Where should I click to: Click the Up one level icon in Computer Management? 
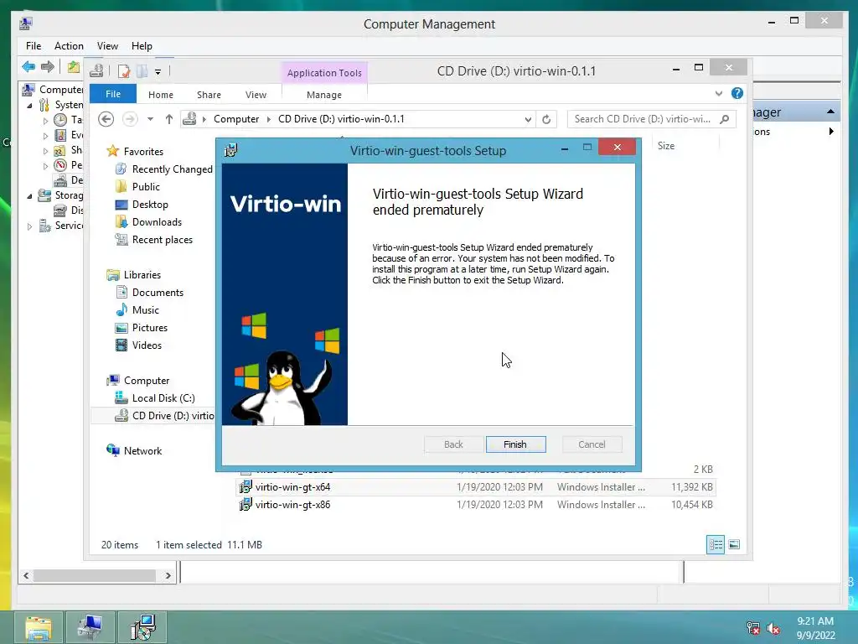(x=74, y=67)
